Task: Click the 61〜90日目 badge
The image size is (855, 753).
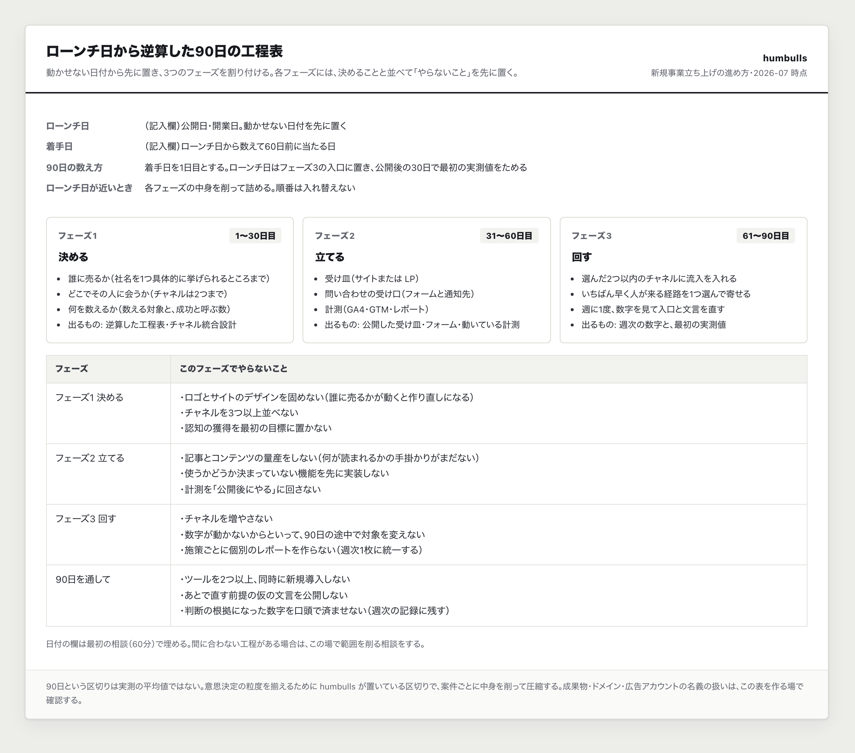Action: click(765, 236)
